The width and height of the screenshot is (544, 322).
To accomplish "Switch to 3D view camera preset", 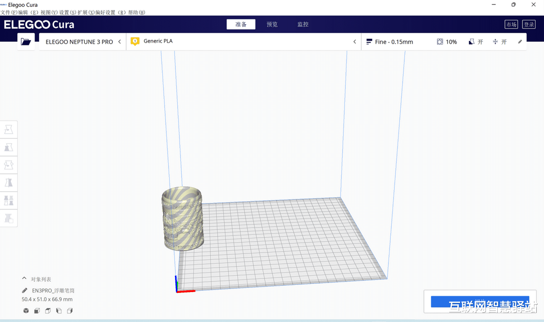I will coord(26,311).
